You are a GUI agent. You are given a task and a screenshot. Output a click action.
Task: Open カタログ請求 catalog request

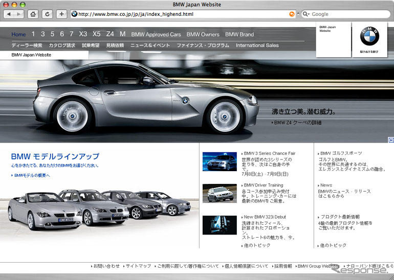(62, 45)
